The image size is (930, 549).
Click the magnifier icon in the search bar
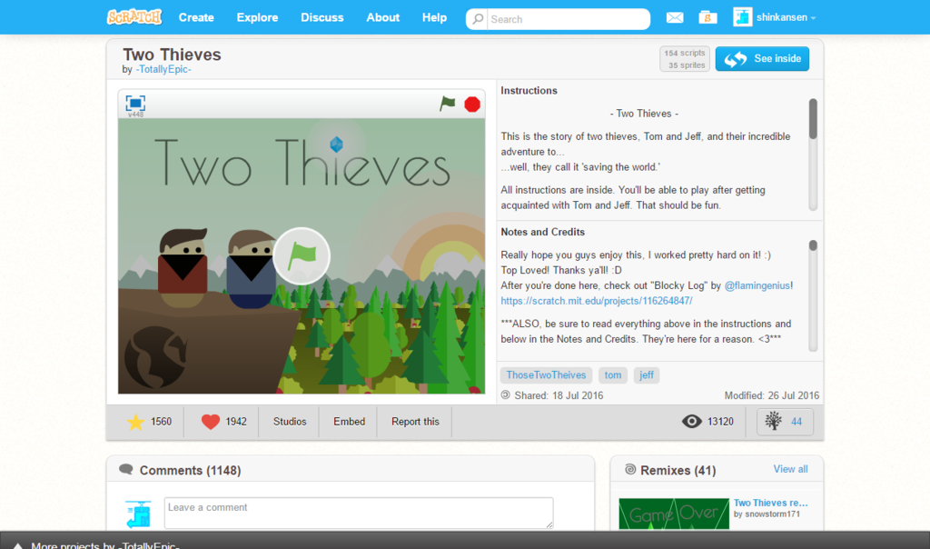[x=478, y=18]
